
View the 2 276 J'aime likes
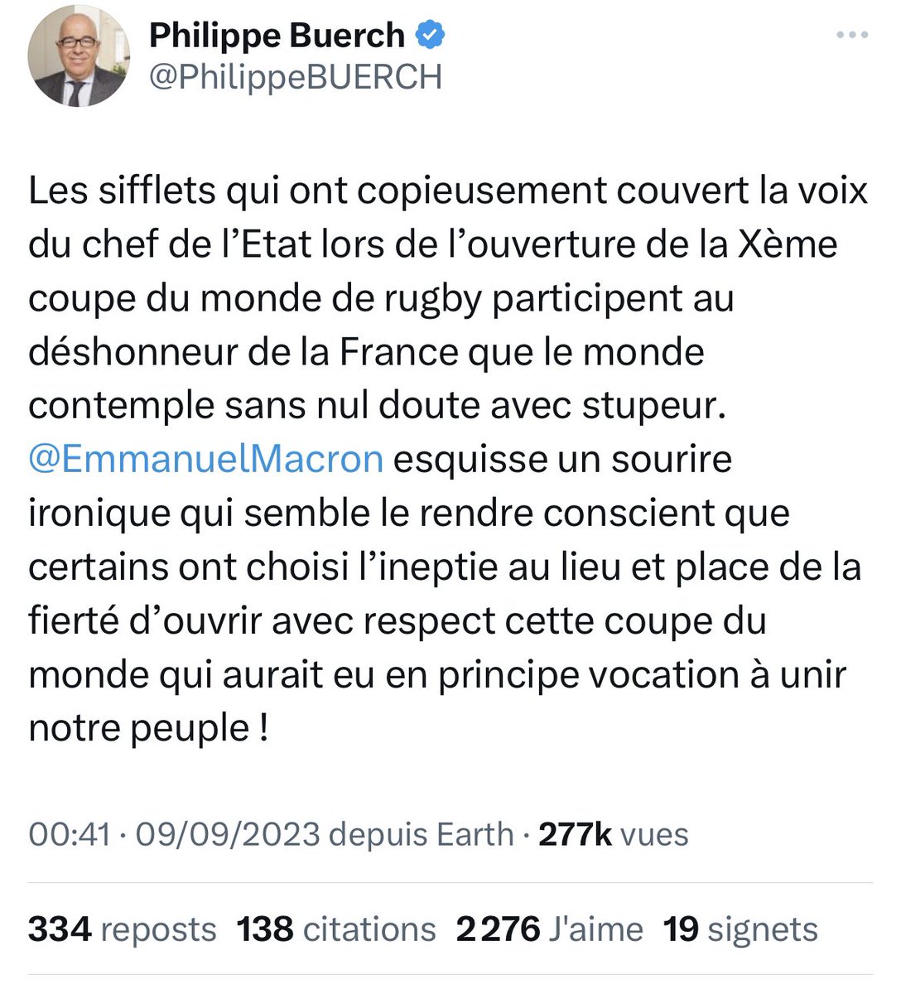coord(549,929)
